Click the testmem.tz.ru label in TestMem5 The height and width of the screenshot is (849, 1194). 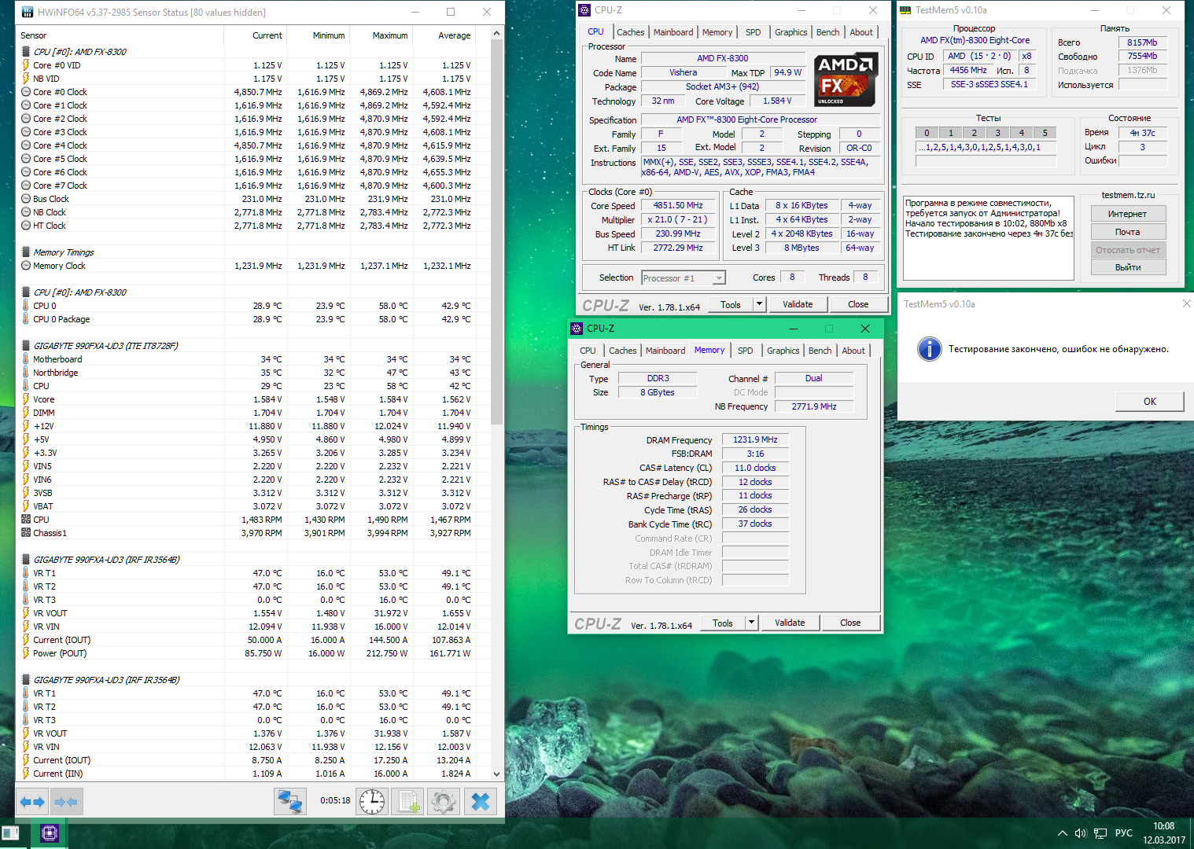[1128, 195]
